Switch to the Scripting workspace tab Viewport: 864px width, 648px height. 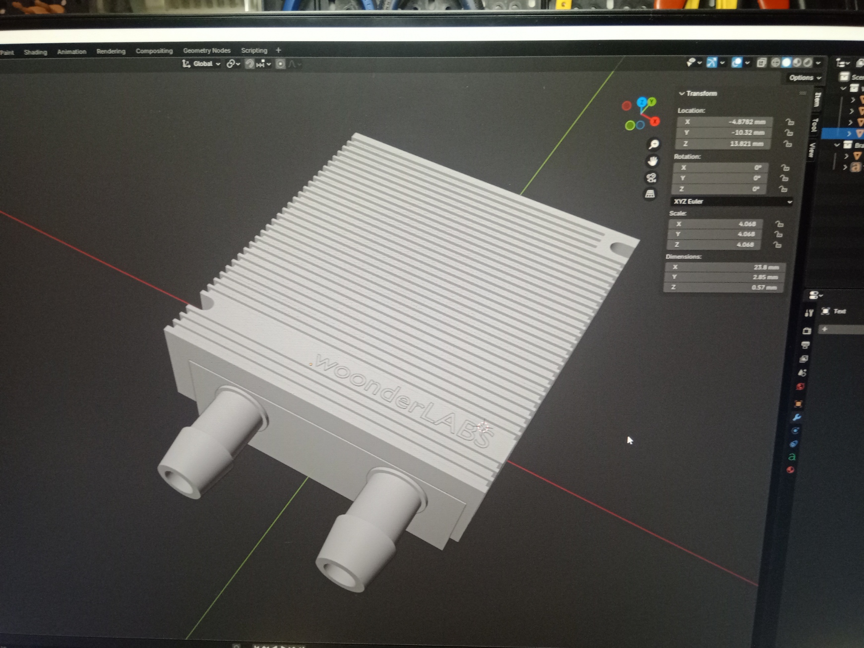click(x=254, y=50)
